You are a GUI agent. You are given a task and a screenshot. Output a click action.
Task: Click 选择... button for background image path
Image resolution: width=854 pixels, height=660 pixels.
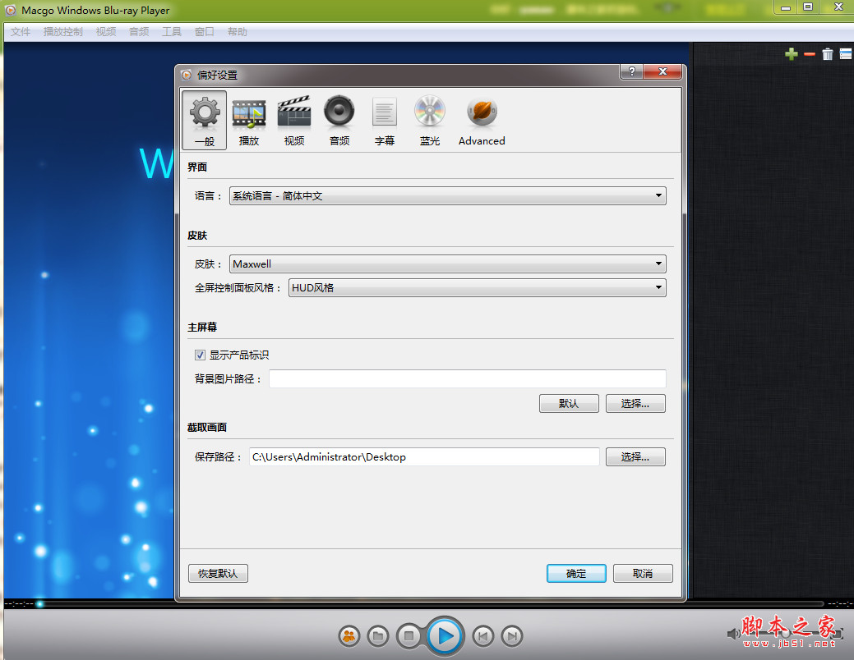tap(635, 404)
